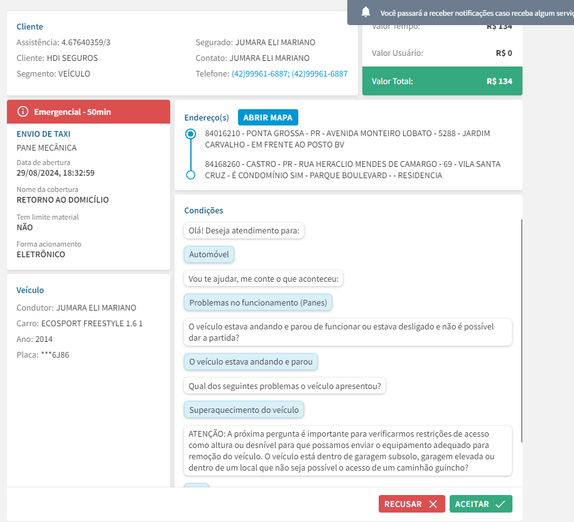Choose the "O veículo estava andando e parou" chip

pos(251,362)
